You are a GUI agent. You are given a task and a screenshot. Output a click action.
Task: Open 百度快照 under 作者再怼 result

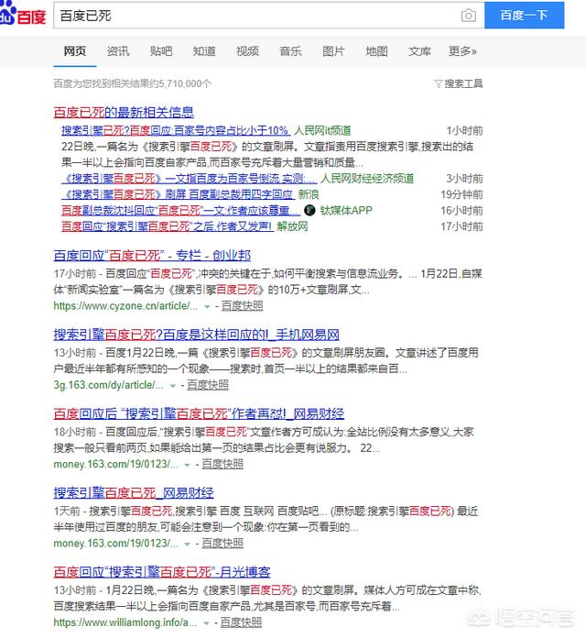[222, 464]
